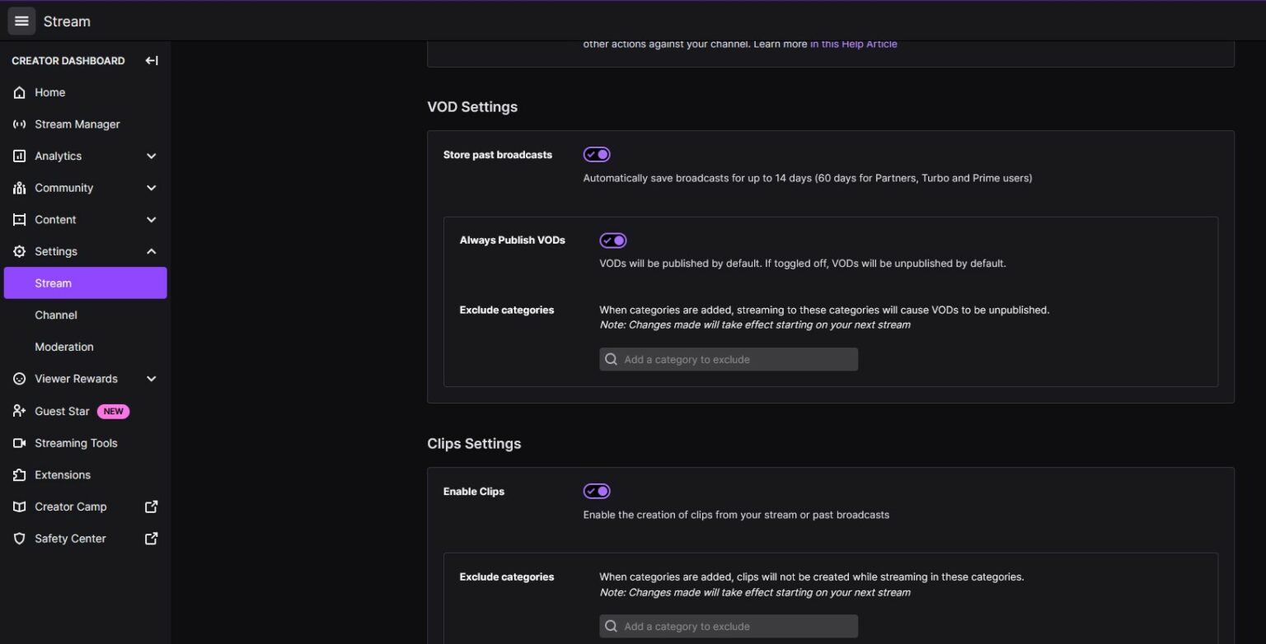Viewport: 1266px width, 644px height.
Task: Switch to the Channel settings tab
Action: [x=56, y=315]
